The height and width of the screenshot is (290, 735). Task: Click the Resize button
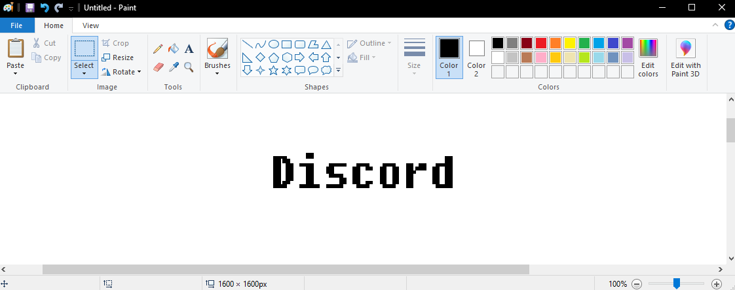coord(118,57)
